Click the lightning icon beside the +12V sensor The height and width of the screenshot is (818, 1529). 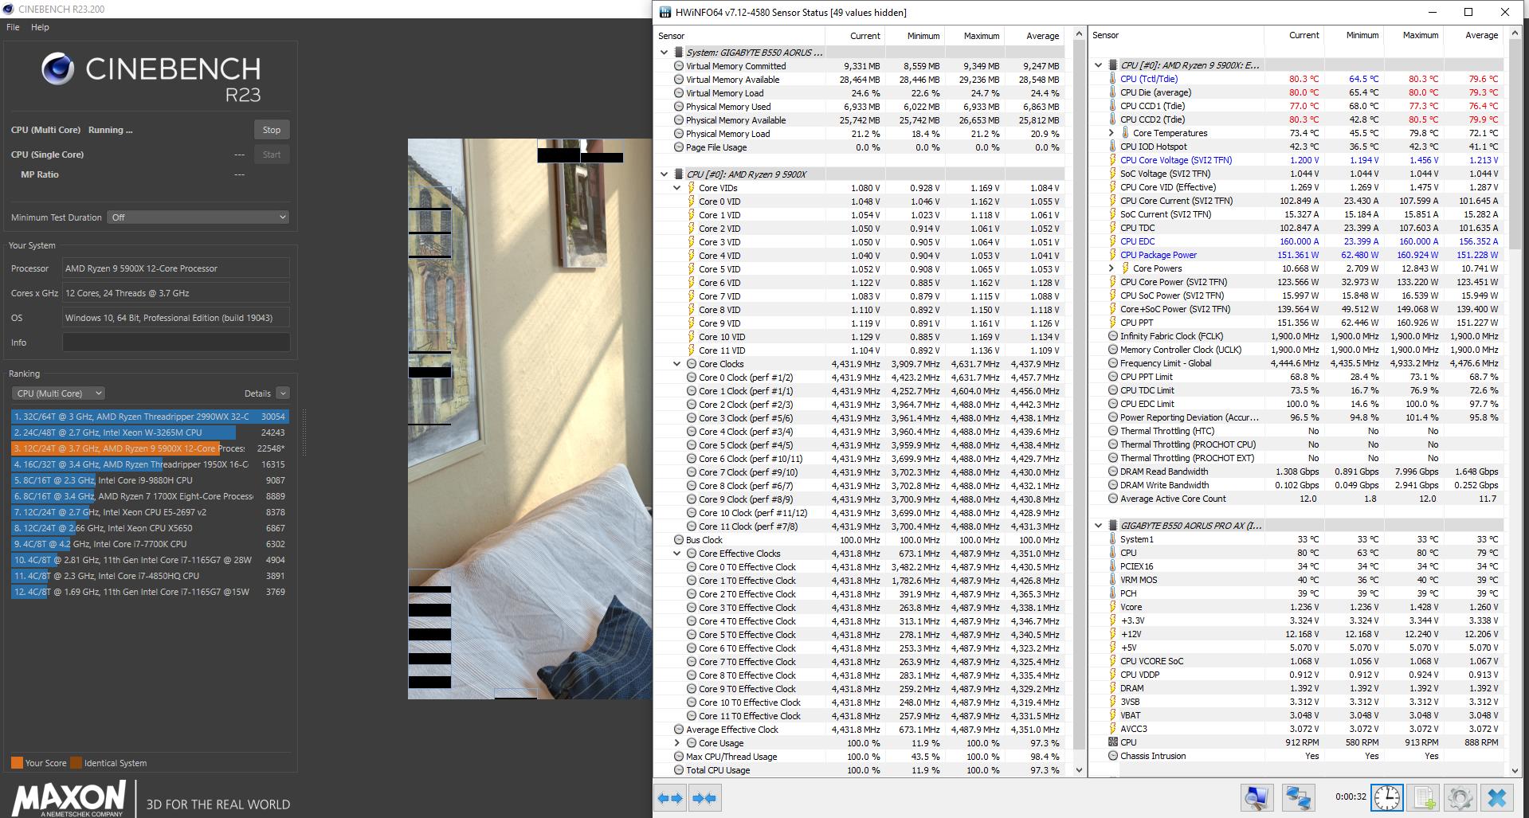click(1113, 634)
